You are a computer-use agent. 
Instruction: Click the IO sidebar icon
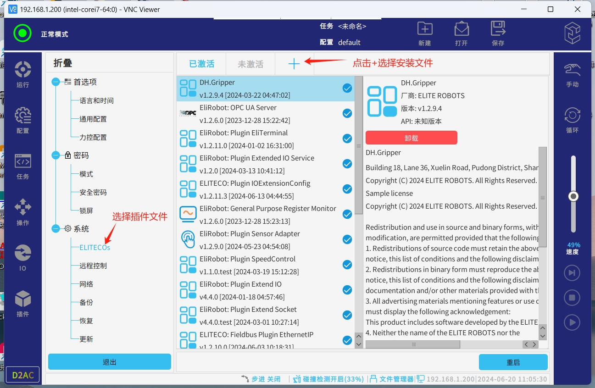tap(22, 257)
